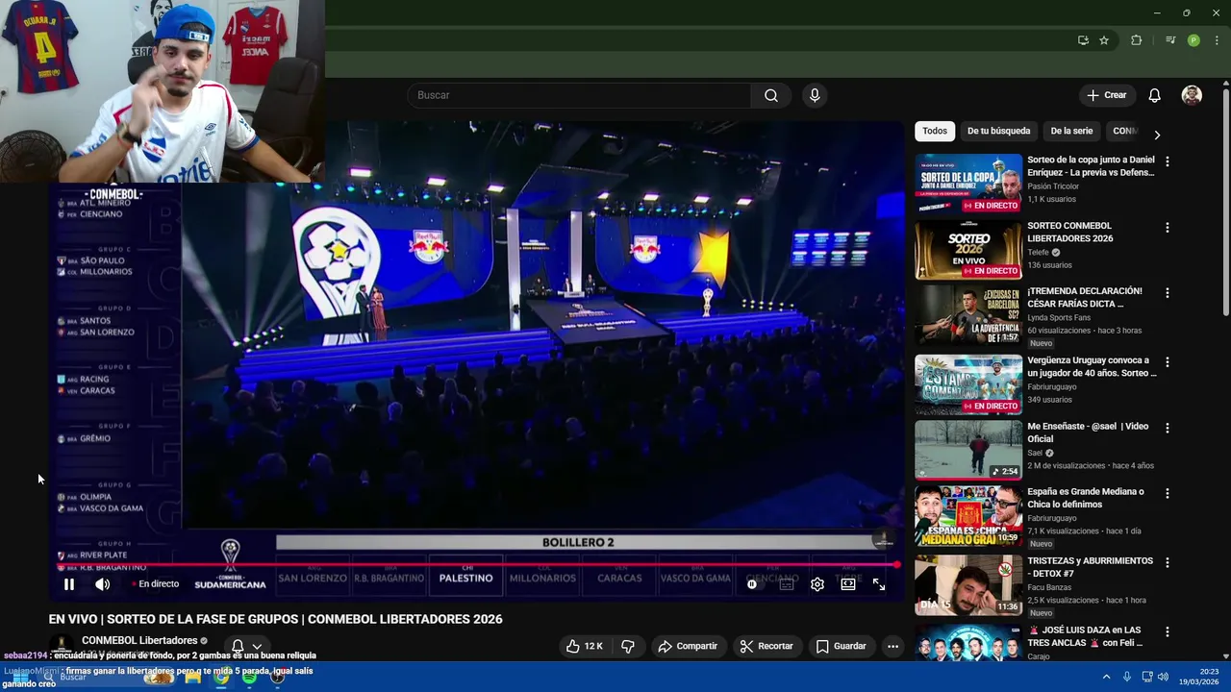The width and height of the screenshot is (1231, 692).
Task: Show more filter chips with arrow
Action: 1157,135
